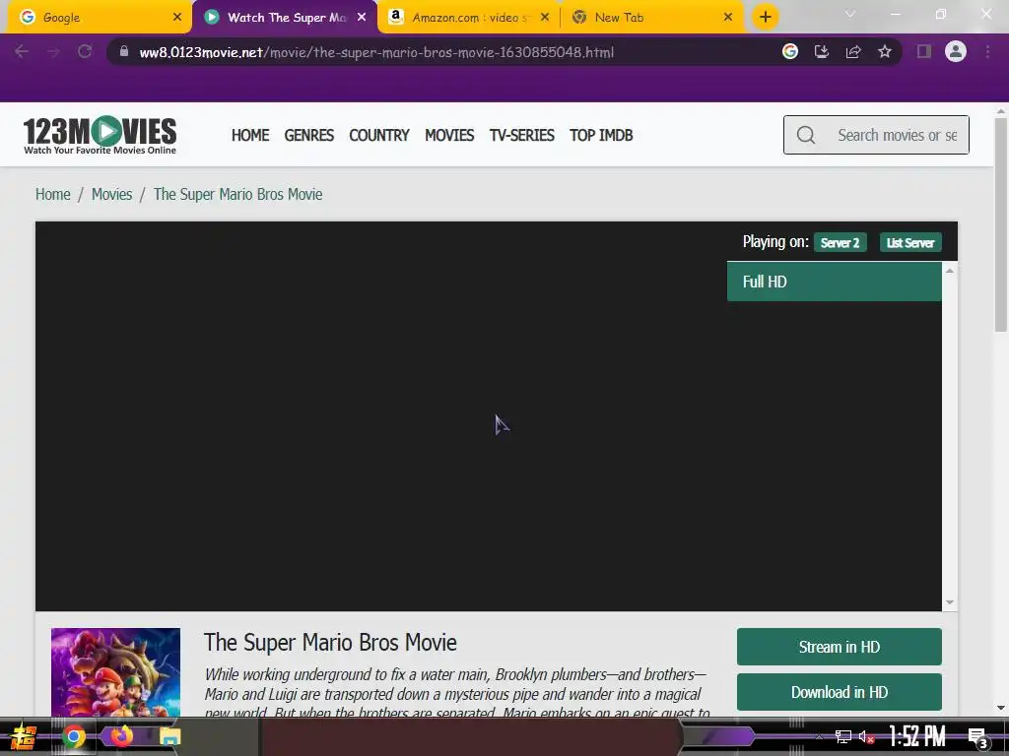Screen dimensions: 1009x756
Task: Click the page scrollbar down arrow
Action: tap(1001, 708)
